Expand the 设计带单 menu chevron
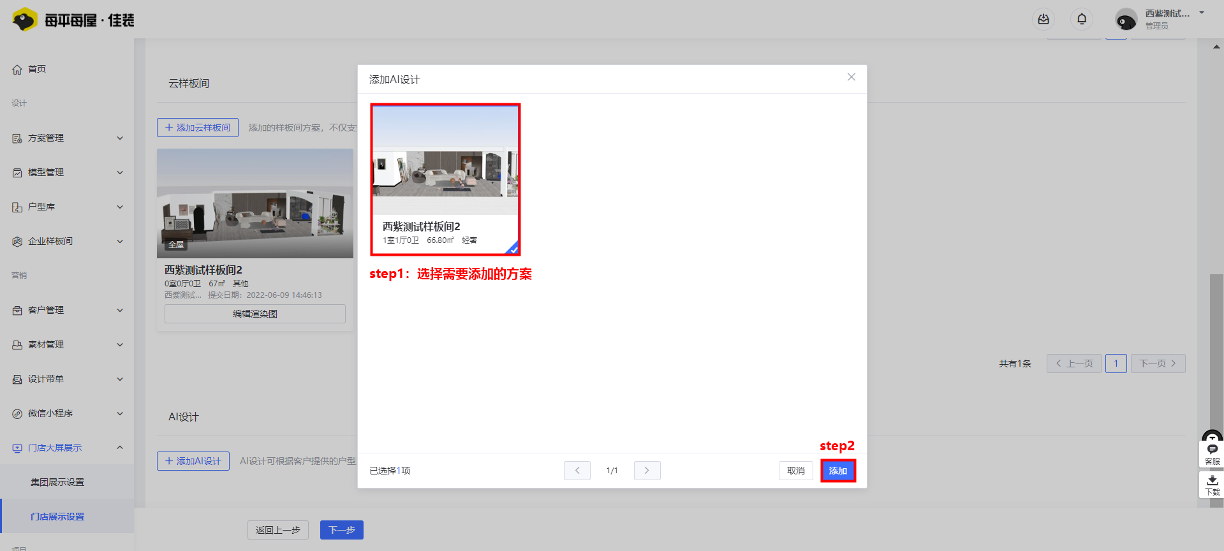 pyautogui.click(x=120, y=379)
